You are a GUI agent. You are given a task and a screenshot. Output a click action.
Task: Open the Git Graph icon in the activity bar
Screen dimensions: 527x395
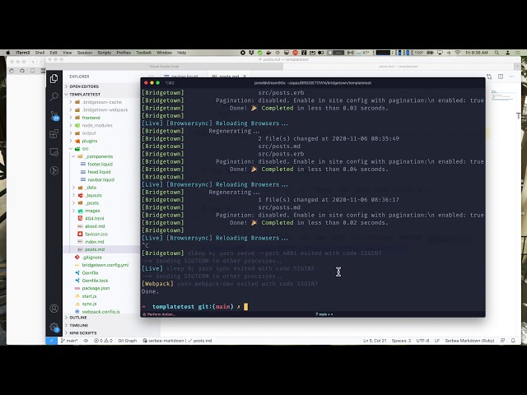pyautogui.click(x=54, y=170)
